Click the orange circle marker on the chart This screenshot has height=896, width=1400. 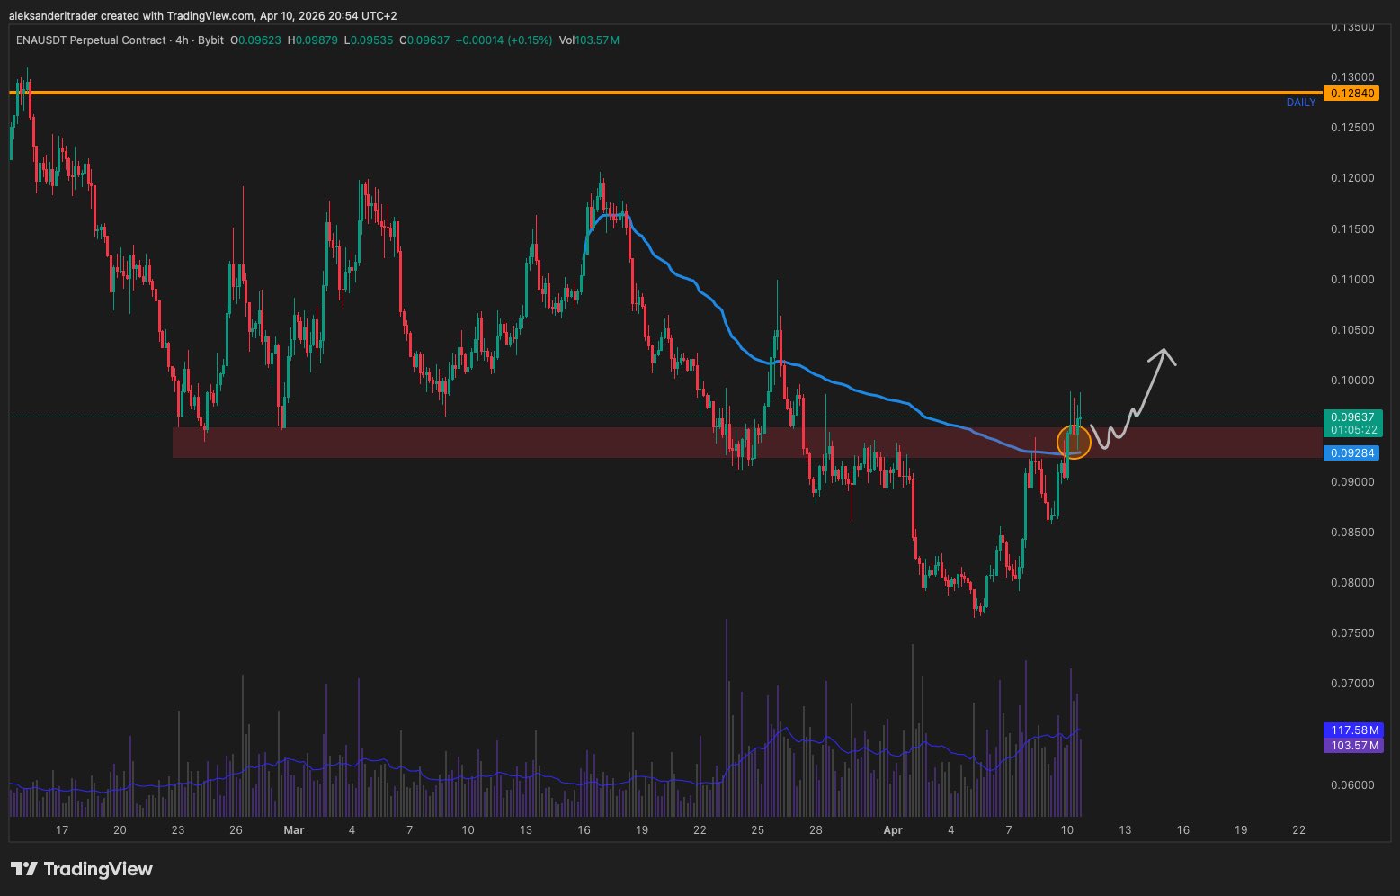coord(1074,442)
